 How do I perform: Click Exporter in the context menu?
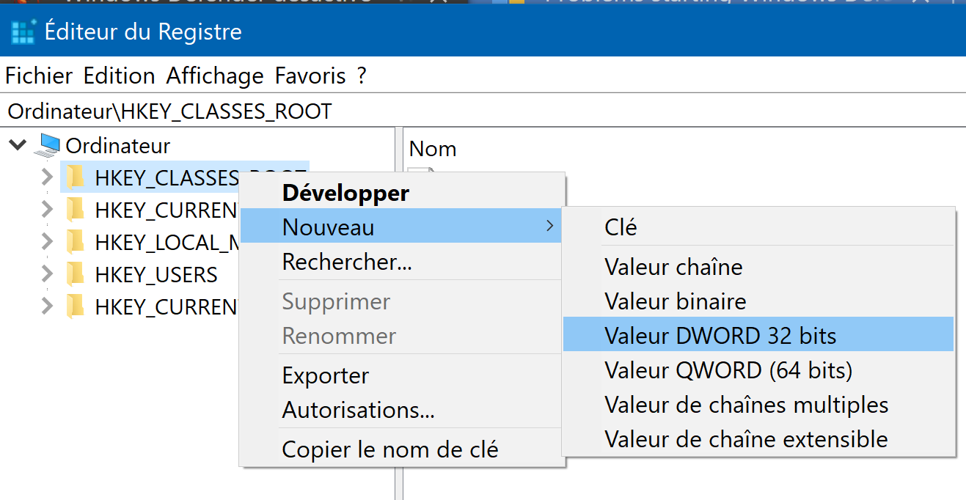click(326, 375)
